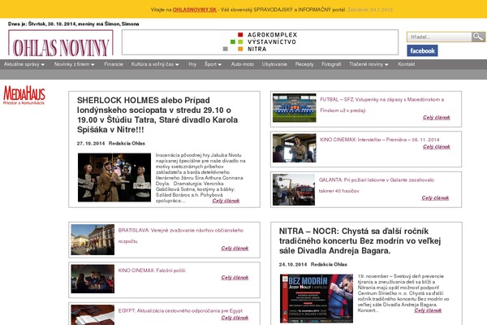Screen dimensions: 487x325
Task: Expand the Aktuálne správy menu
Action: (x=24, y=64)
